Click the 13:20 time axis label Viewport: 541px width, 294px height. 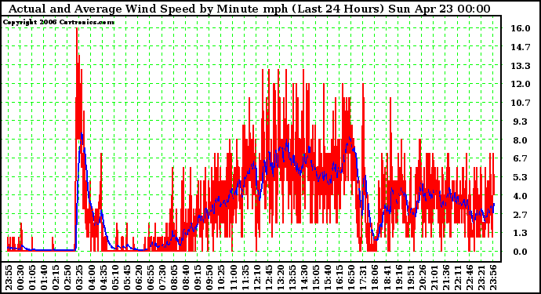click(x=280, y=278)
